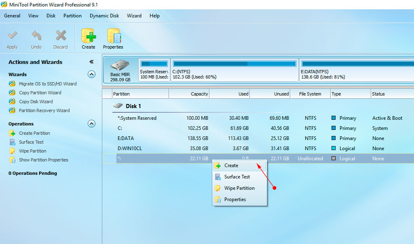Viewport: 414px width, 244px height.
Task: Open the Dynamic Disk menu
Action: [104, 16]
